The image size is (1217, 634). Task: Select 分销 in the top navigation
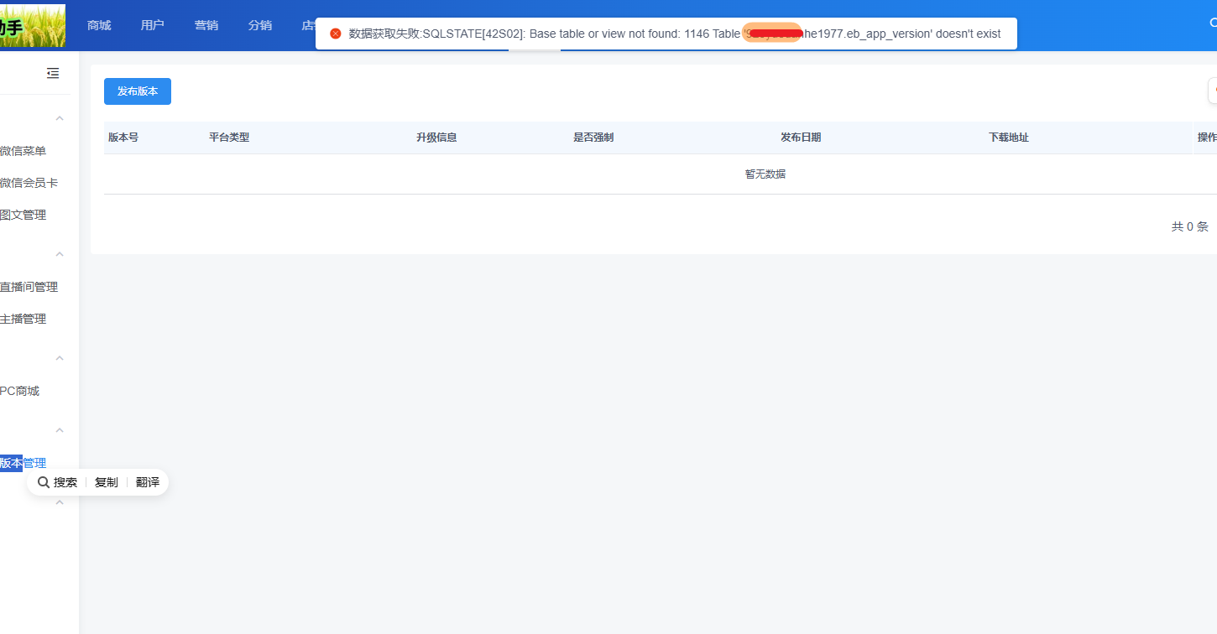tap(260, 25)
